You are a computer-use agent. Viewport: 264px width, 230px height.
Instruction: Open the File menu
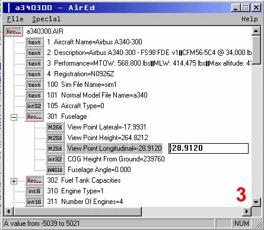pyautogui.click(x=15, y=19)
